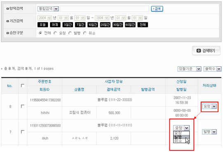Tick the checkbox for row No. 8
The image size is (223, 153).
23,106
